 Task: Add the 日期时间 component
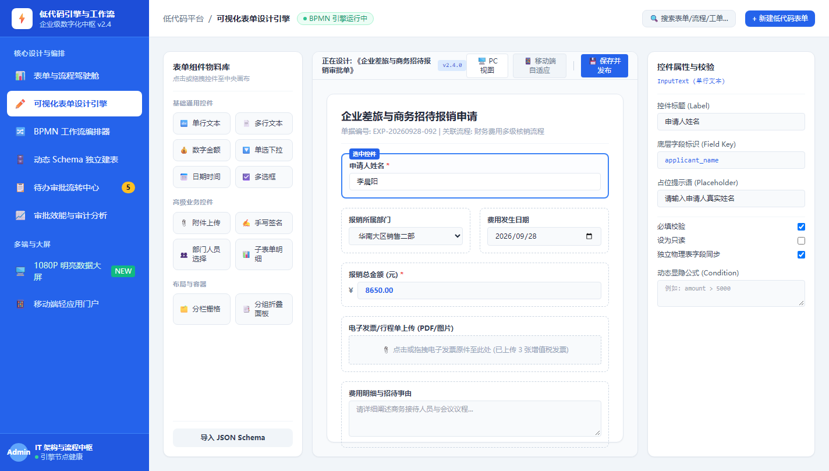point(201,177)
